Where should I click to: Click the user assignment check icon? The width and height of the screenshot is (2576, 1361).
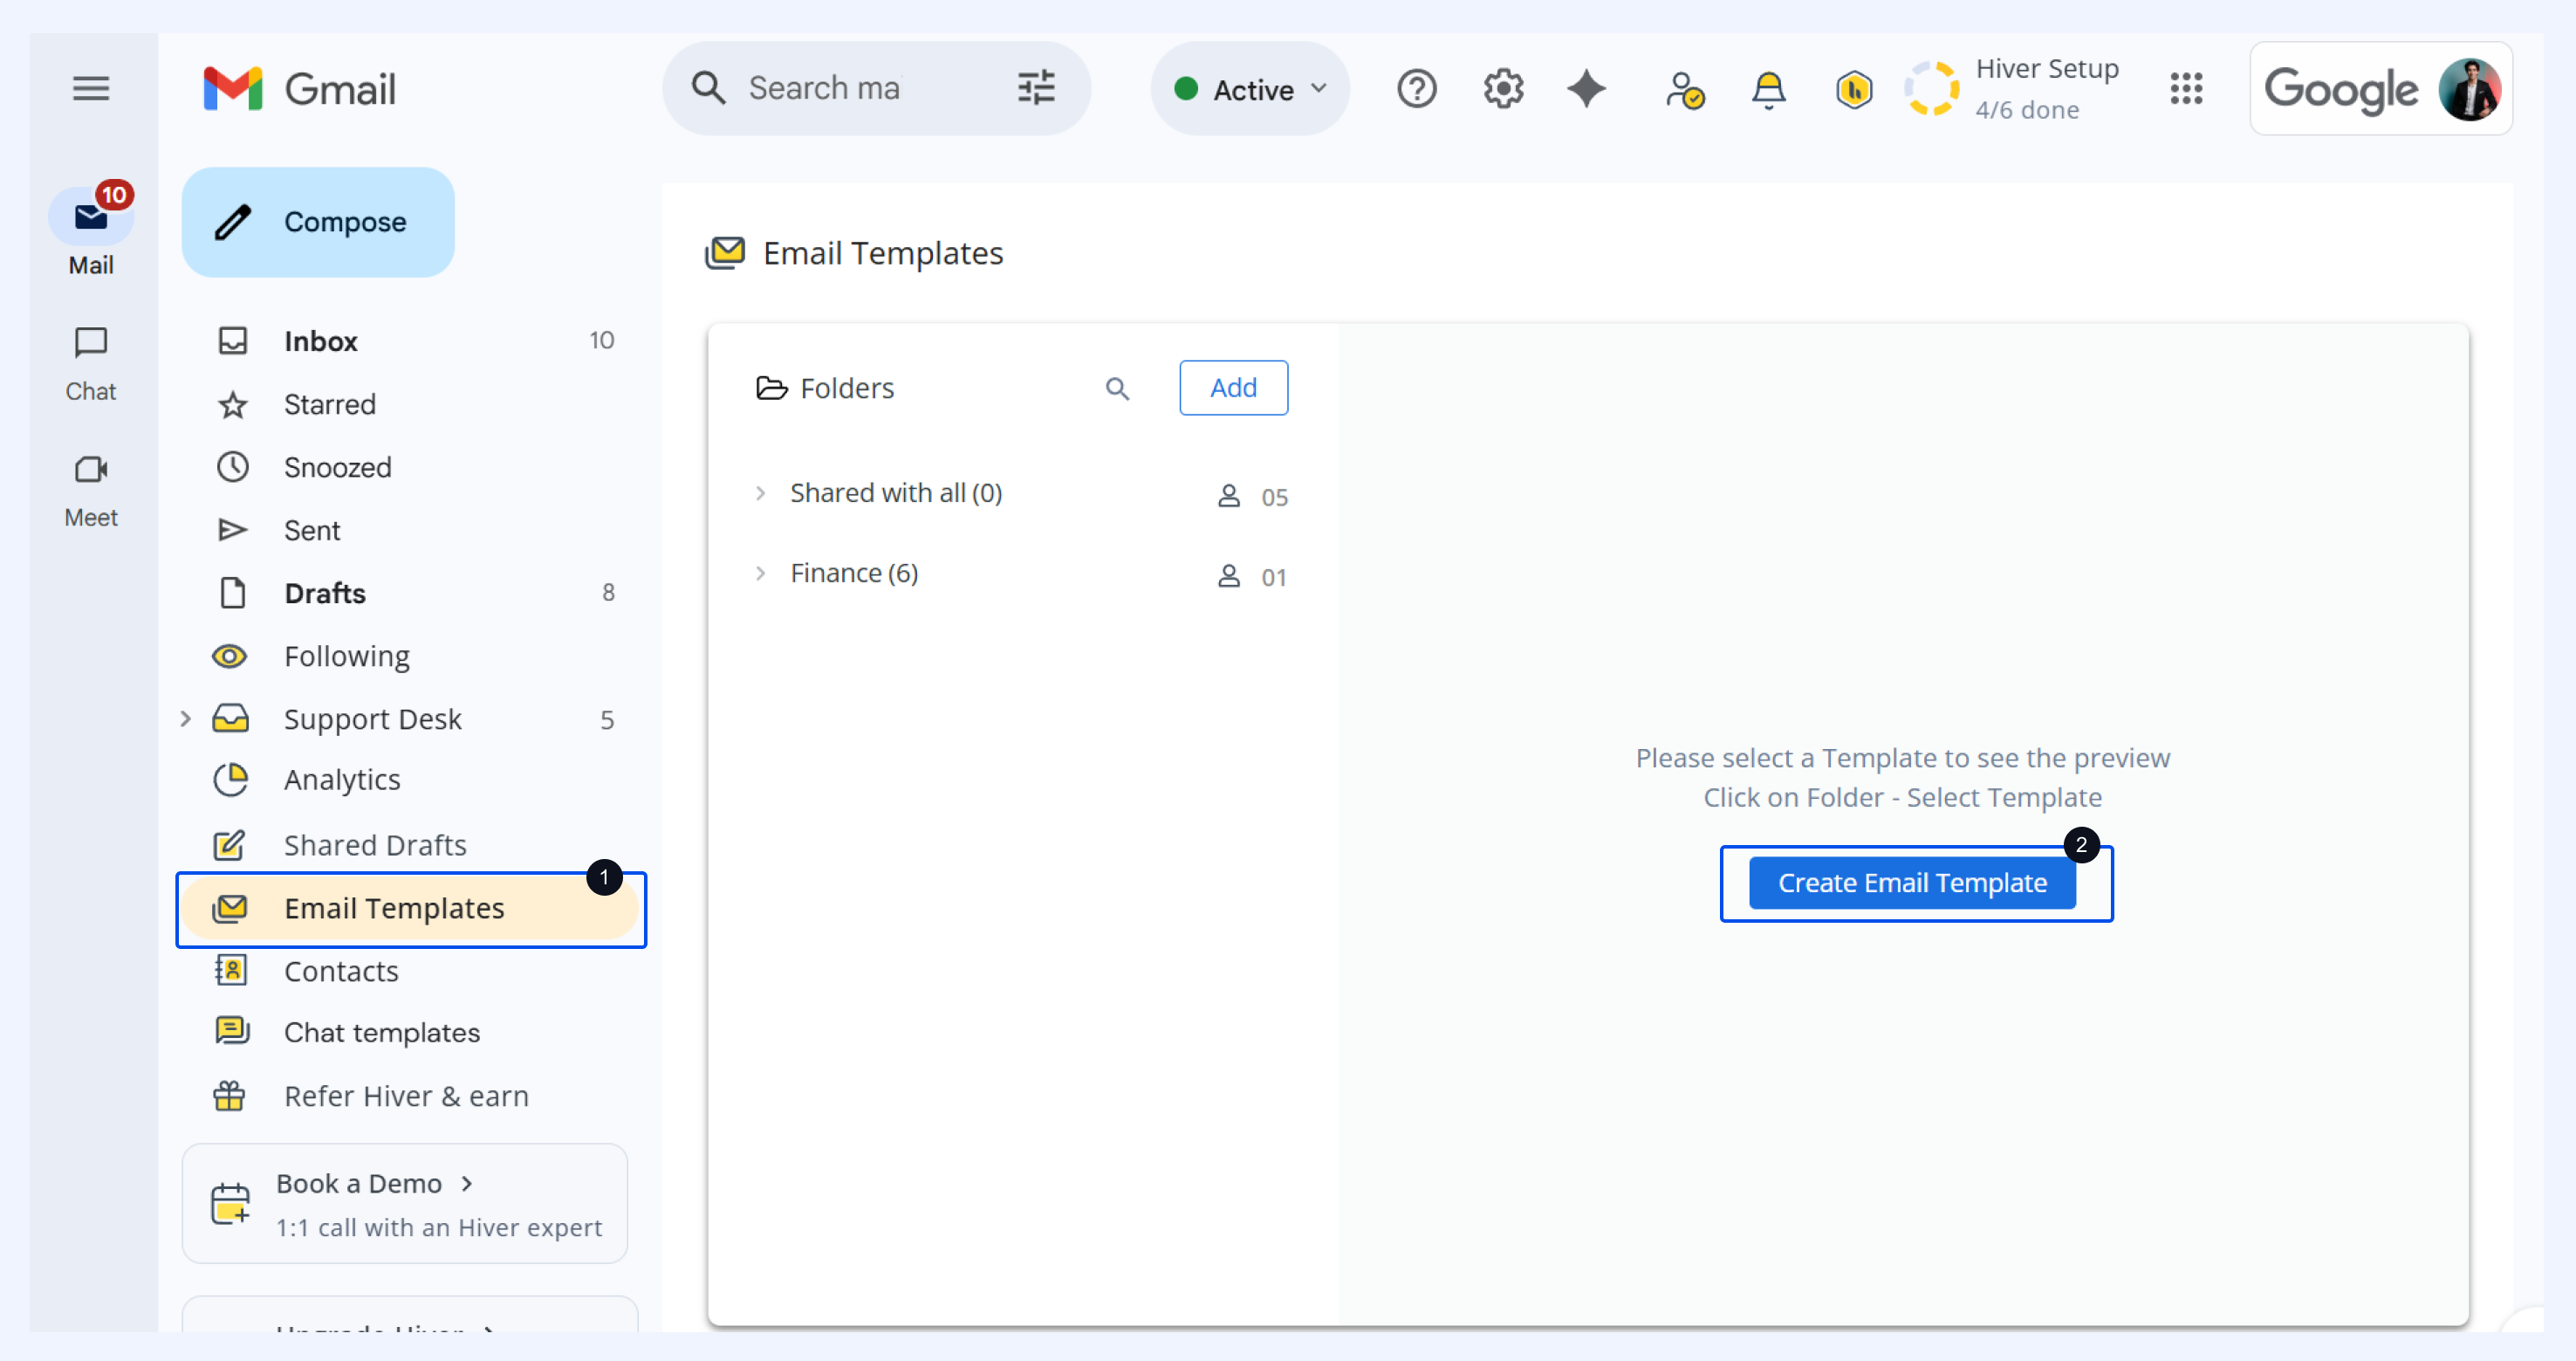(x=1684, y=90)
